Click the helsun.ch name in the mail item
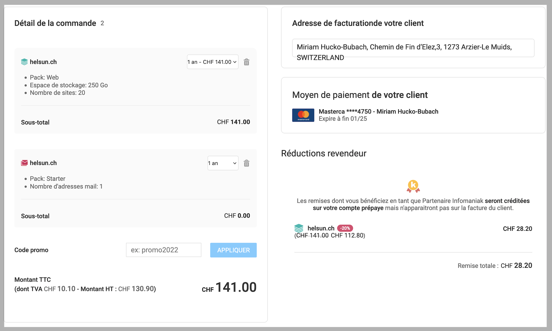Viewport: 552px width, 331px height. 43,163
